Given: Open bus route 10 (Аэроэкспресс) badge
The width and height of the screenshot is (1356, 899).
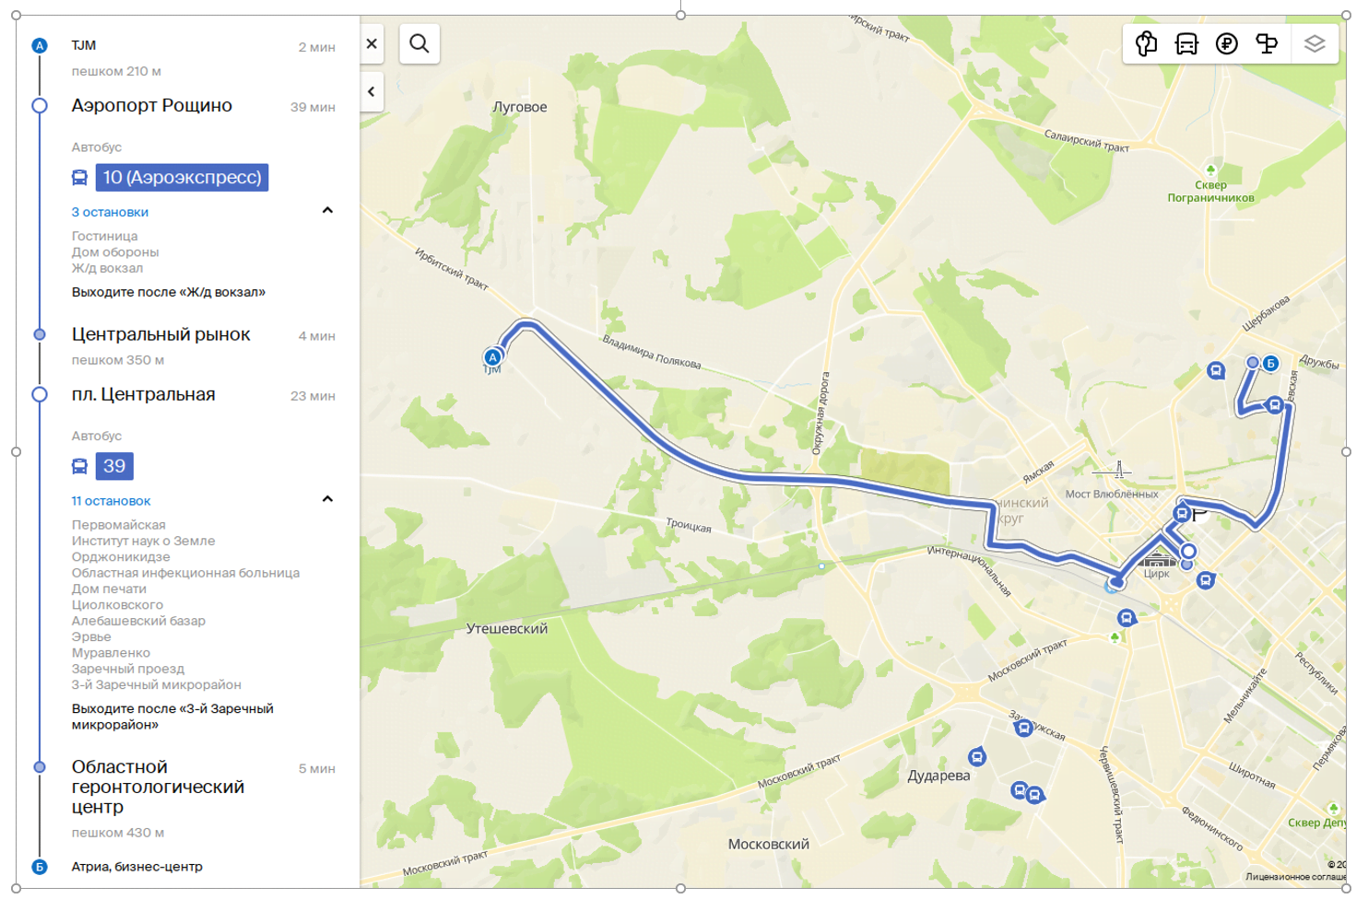Looking at the screenshot, I should (182, 178).
